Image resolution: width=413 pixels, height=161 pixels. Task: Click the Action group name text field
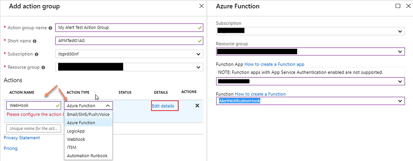[129, 28]
